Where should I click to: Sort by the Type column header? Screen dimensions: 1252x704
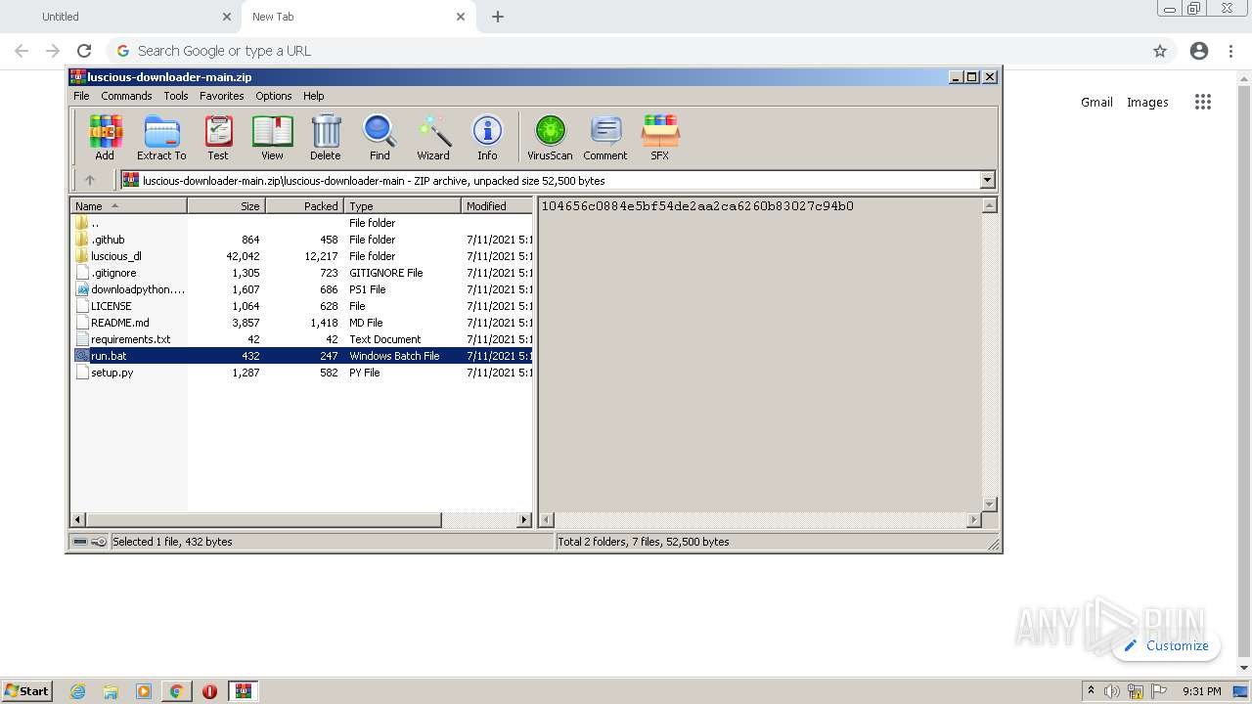pos(402,206)
